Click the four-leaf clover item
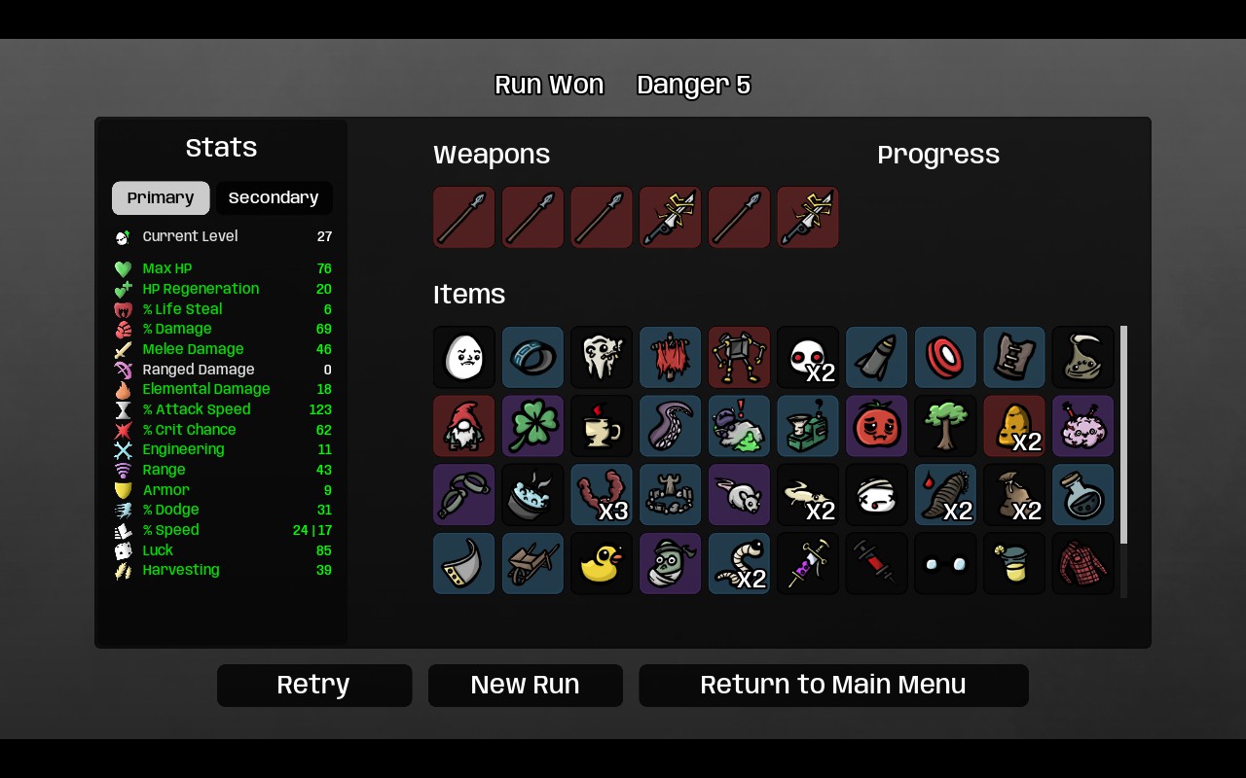The width and height of the screenshot is (1246, 778). pos(532,426)
